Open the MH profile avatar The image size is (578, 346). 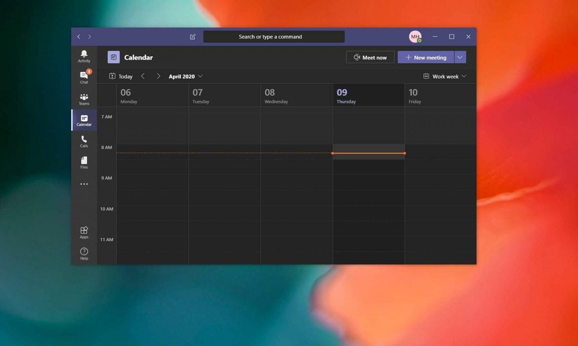click(415, 36)
